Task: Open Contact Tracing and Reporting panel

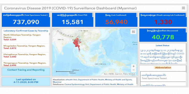Action: tap(26, 72)
